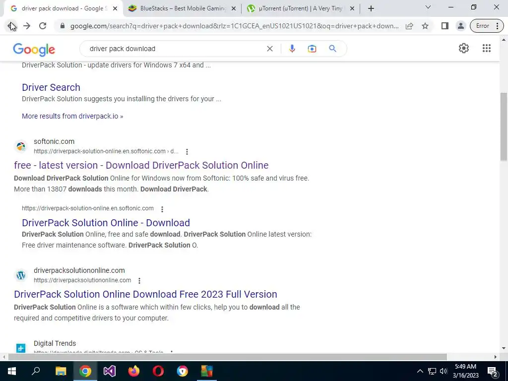Open the three-dot Chrome menu
The height and width of the screenshot is (381, 508).
click(497, 26)
